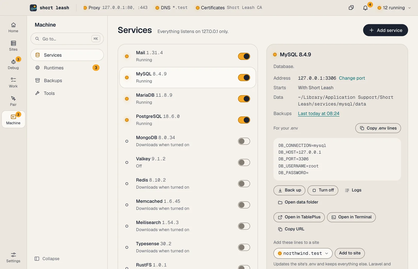The height and width of the screenshot is (269, 418).
Task: Focus the Go to... search field
Action: 67,39
